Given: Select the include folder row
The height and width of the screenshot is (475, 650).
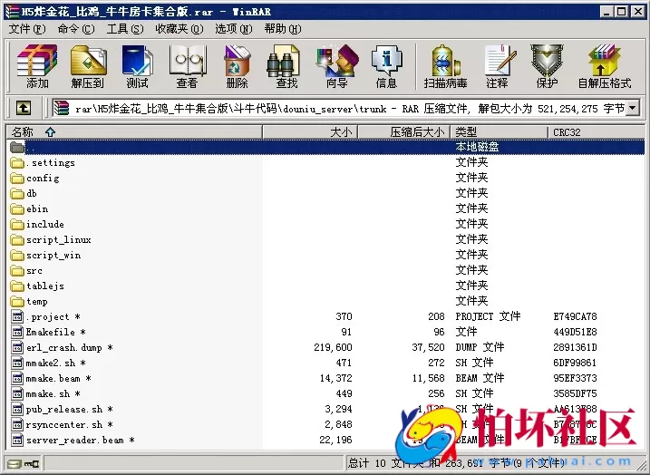Looking at the screenshot, I should point(325,224).
